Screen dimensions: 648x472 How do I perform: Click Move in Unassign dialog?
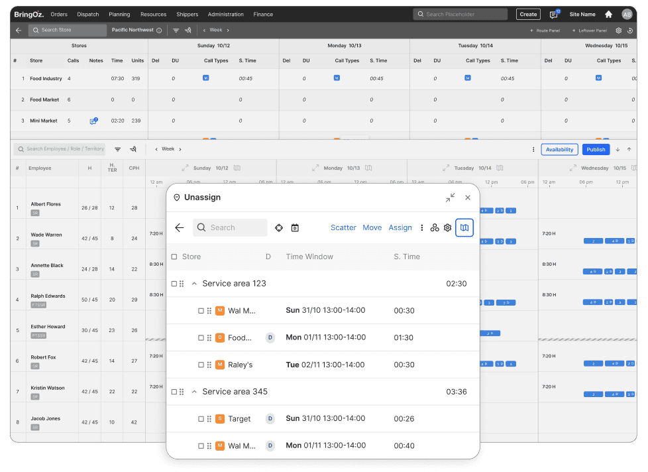(372, 228)
